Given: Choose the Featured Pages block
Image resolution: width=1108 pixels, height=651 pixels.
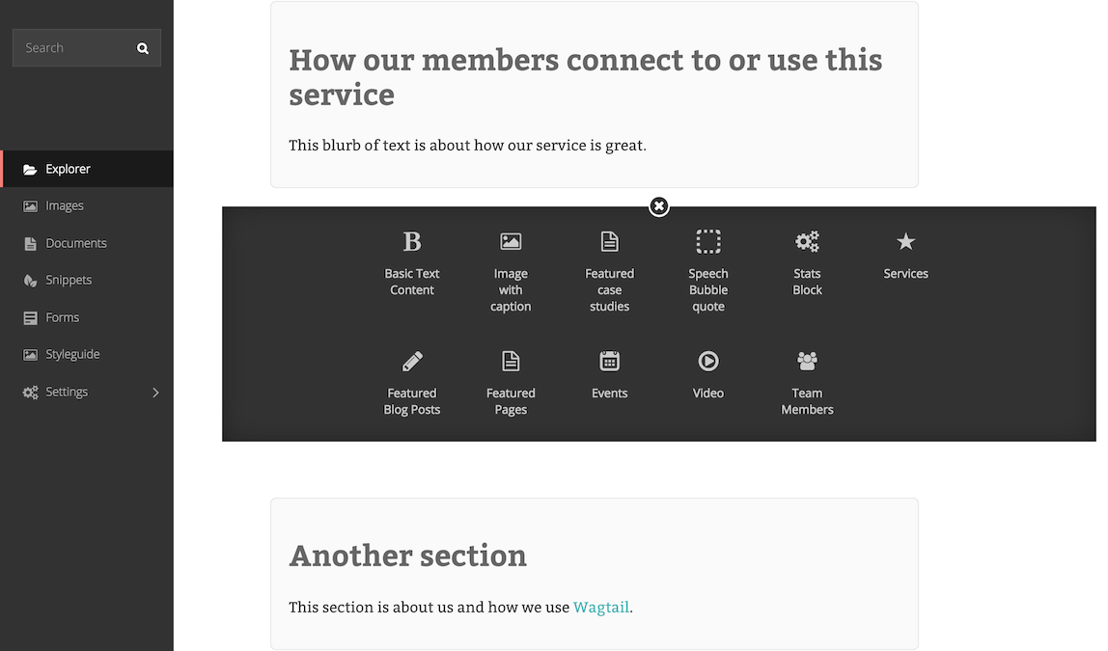Looking at the screenshot, I should tap(511, 383).
